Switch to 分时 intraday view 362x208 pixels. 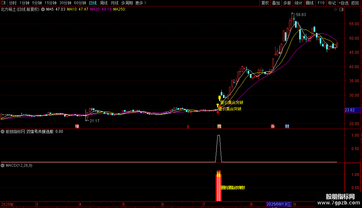tap(13, 3)
